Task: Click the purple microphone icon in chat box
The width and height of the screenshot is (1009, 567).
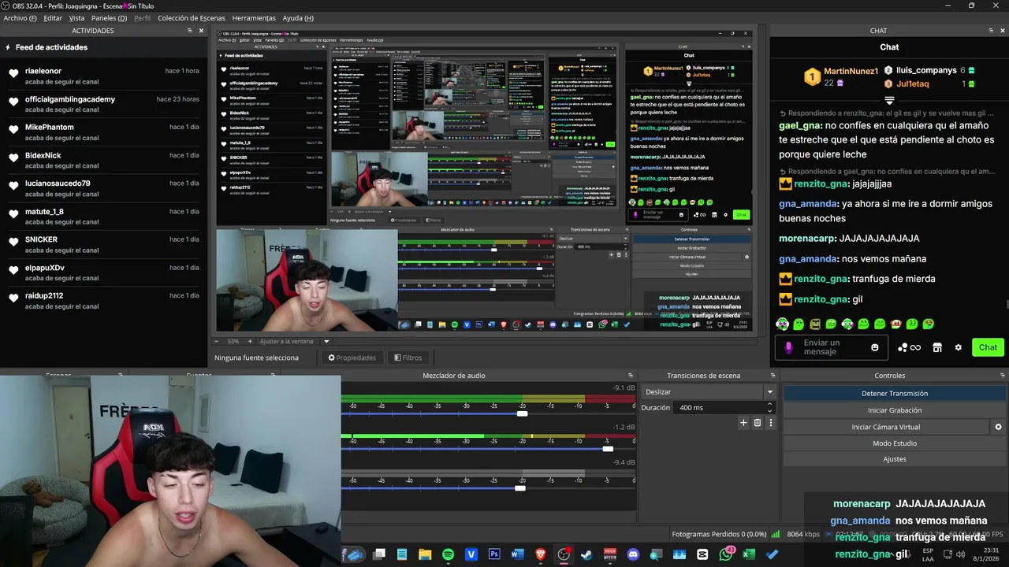Action: click(x=788, y=347)
